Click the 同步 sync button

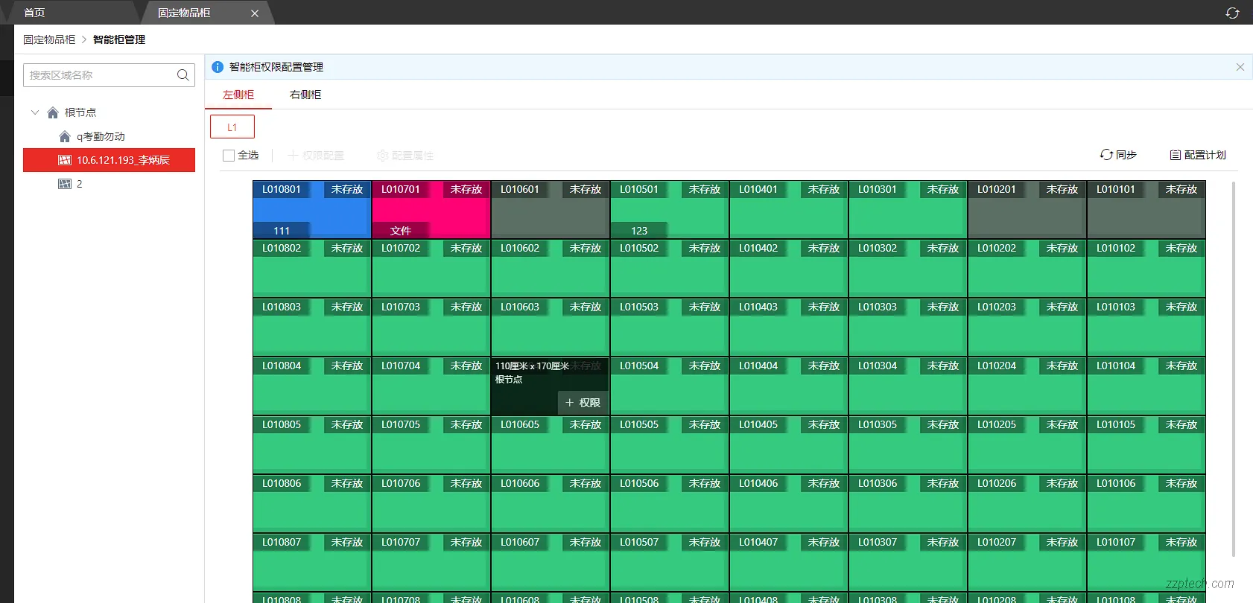point(1118,155)
